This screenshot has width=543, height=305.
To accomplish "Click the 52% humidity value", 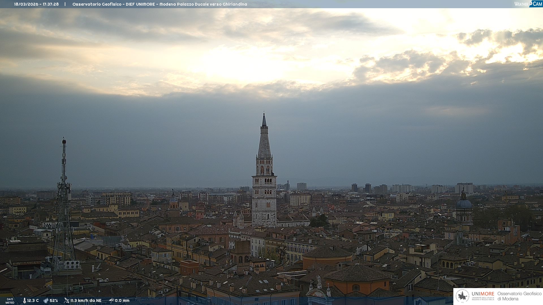I will pyautogui.click(x=54, y=301).
